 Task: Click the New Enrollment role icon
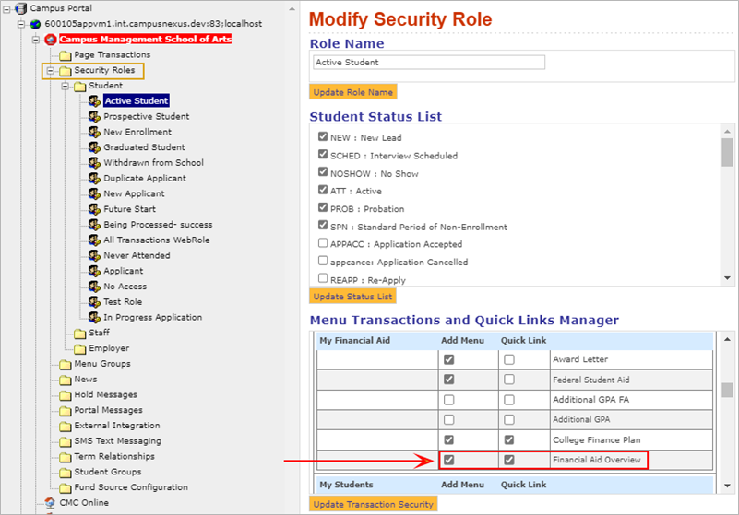[94, 132]
